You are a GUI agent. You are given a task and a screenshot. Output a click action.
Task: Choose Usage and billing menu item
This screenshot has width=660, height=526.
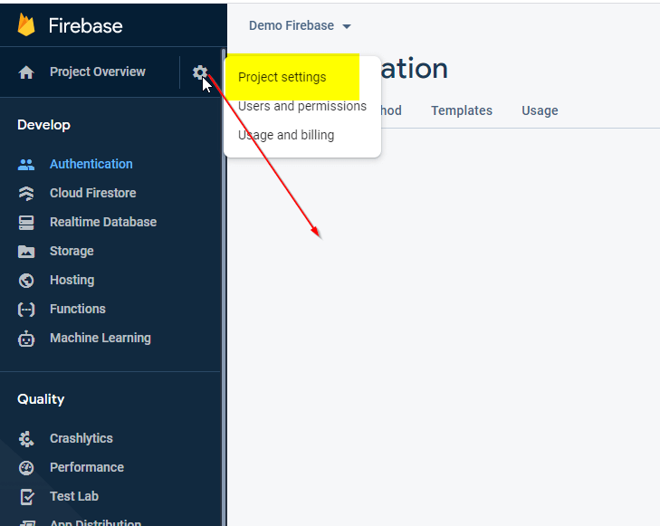coord(286,135)
